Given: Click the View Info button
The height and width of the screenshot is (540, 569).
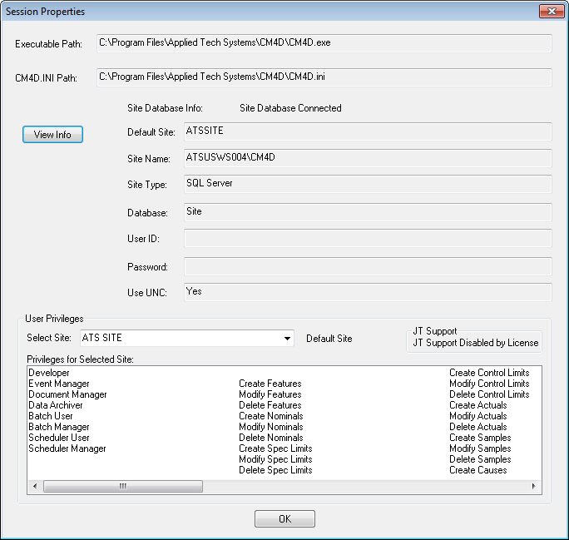Looking at the screenshot, I should click(x=52, y=134).
